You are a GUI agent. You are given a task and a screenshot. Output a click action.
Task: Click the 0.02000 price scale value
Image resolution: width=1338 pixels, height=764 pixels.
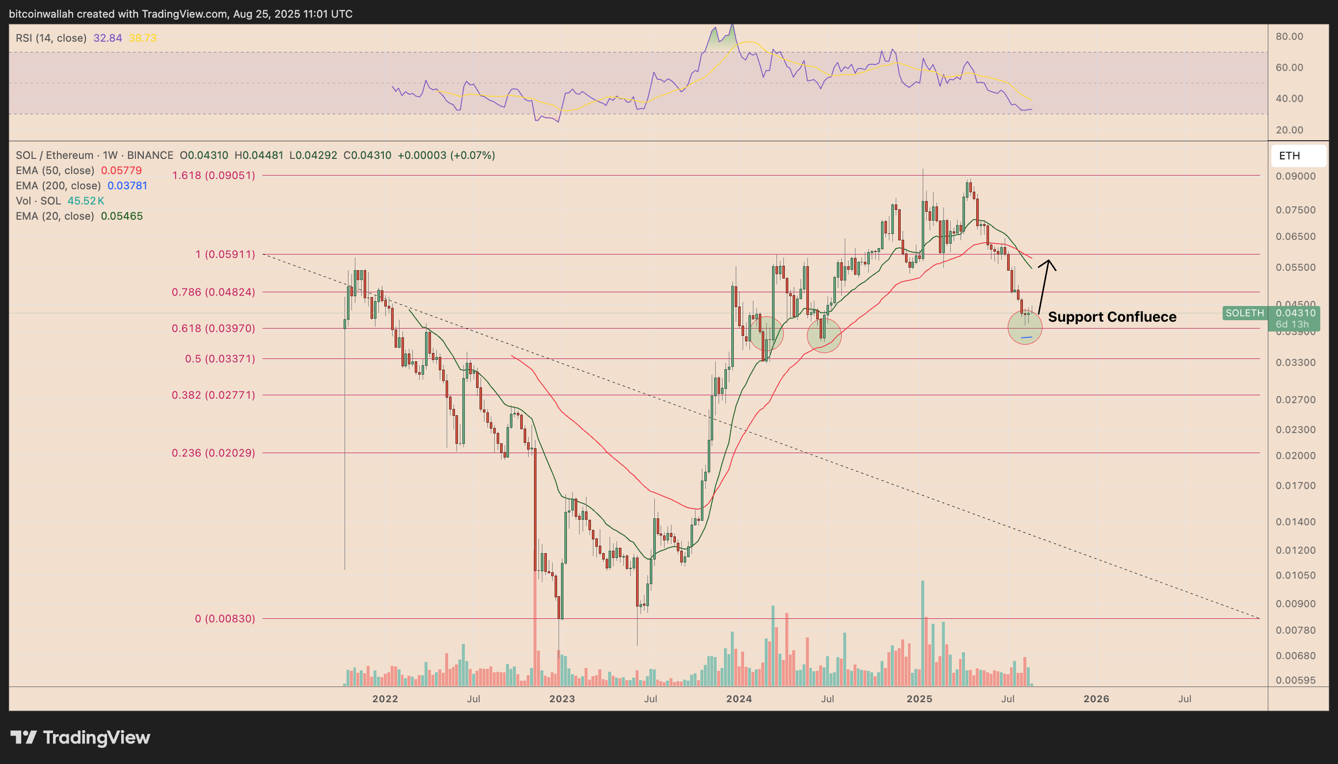[x=1296, y=456]
